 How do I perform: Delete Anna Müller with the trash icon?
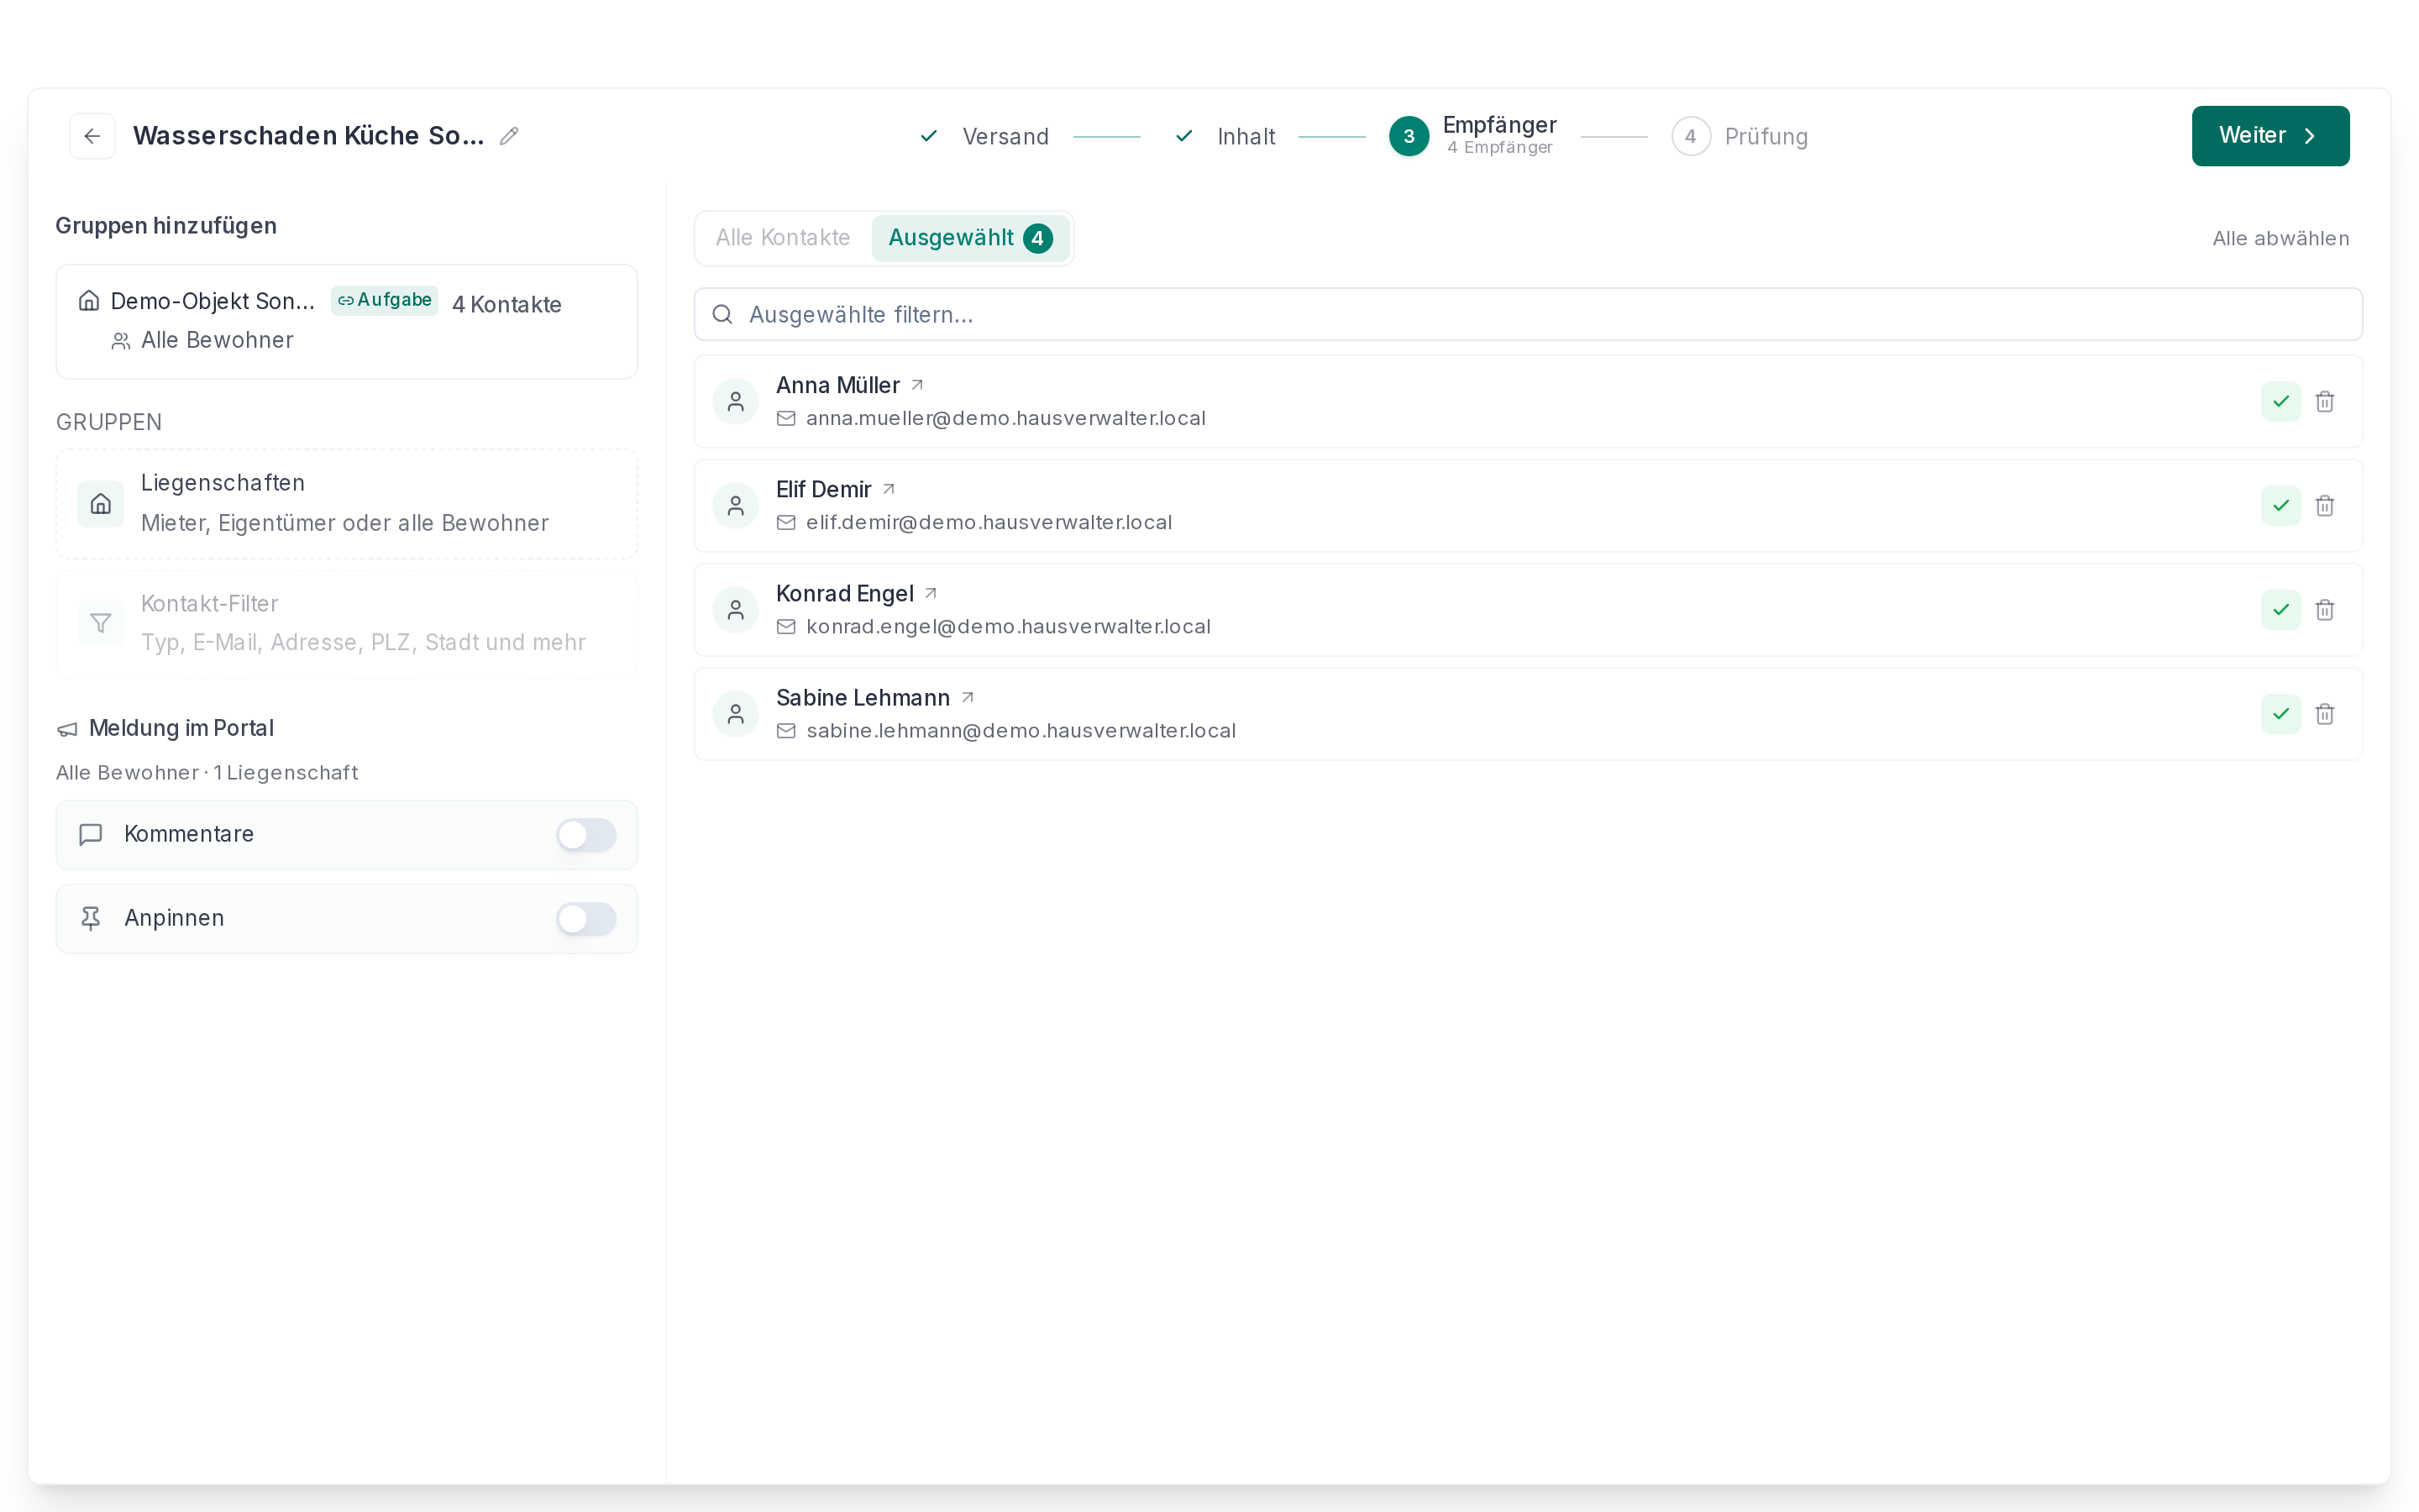point(2325,401)
